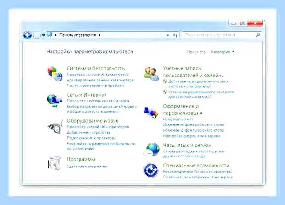Click the Программы box icon

54,163
